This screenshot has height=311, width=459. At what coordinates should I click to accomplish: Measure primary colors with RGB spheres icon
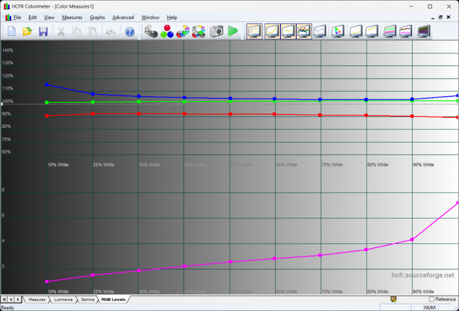[x=167, y=32]
